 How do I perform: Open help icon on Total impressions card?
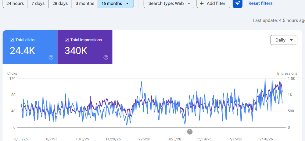106,57
